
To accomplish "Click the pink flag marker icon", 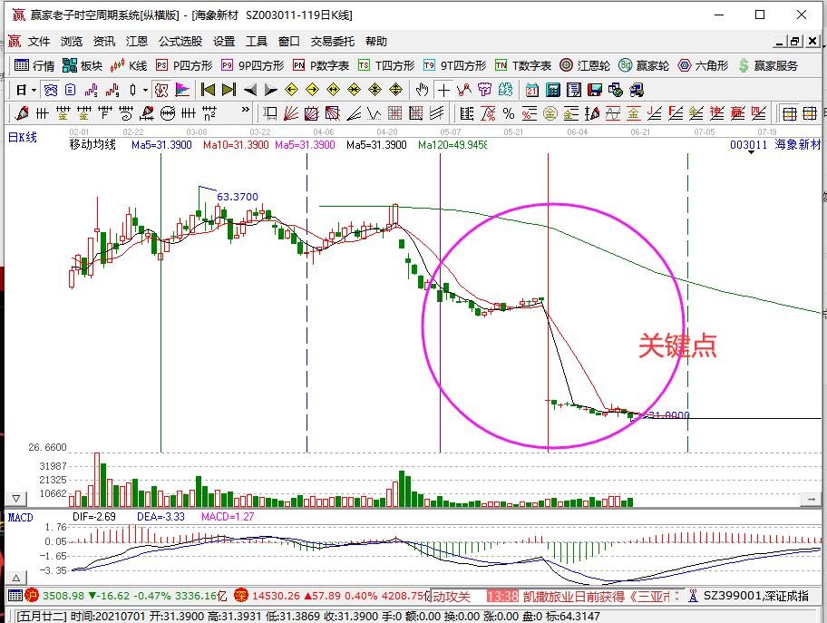I will (182, 90).
